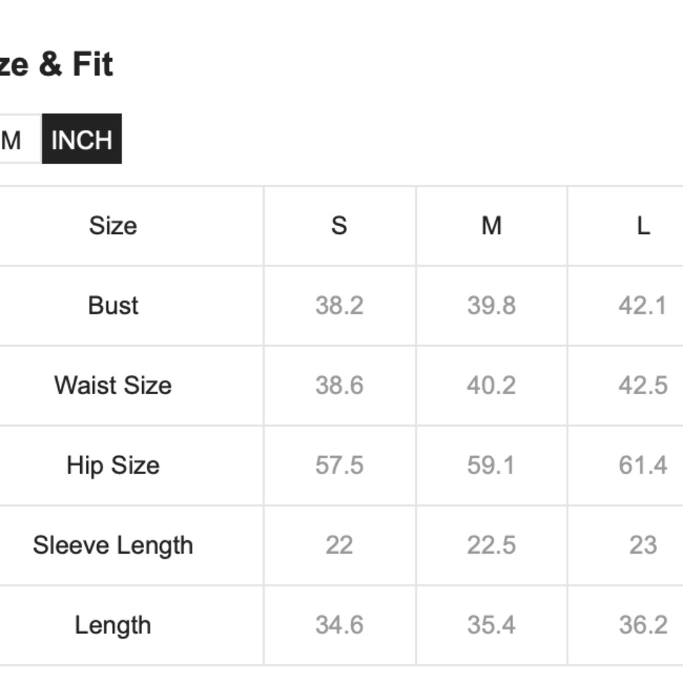Click the Length row label
683x683 pixels.
[x=113, y=625]
